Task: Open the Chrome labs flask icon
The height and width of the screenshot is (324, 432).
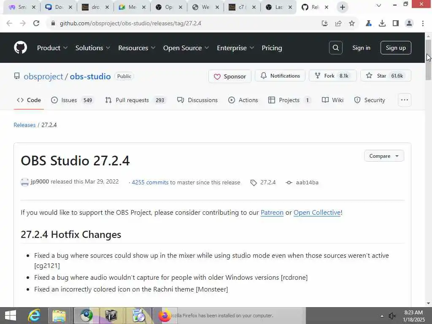Action: tap(368, 24)
